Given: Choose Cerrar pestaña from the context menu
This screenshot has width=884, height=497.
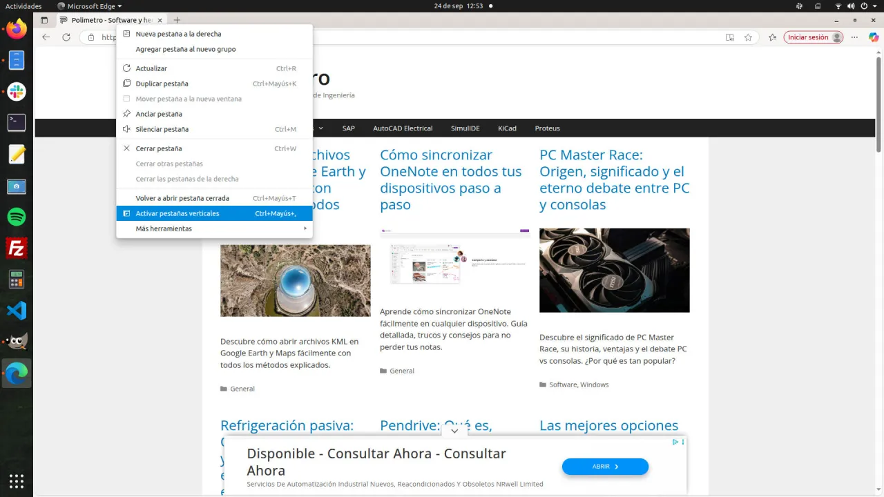Looking at the screenshot, I should [159, 148].
